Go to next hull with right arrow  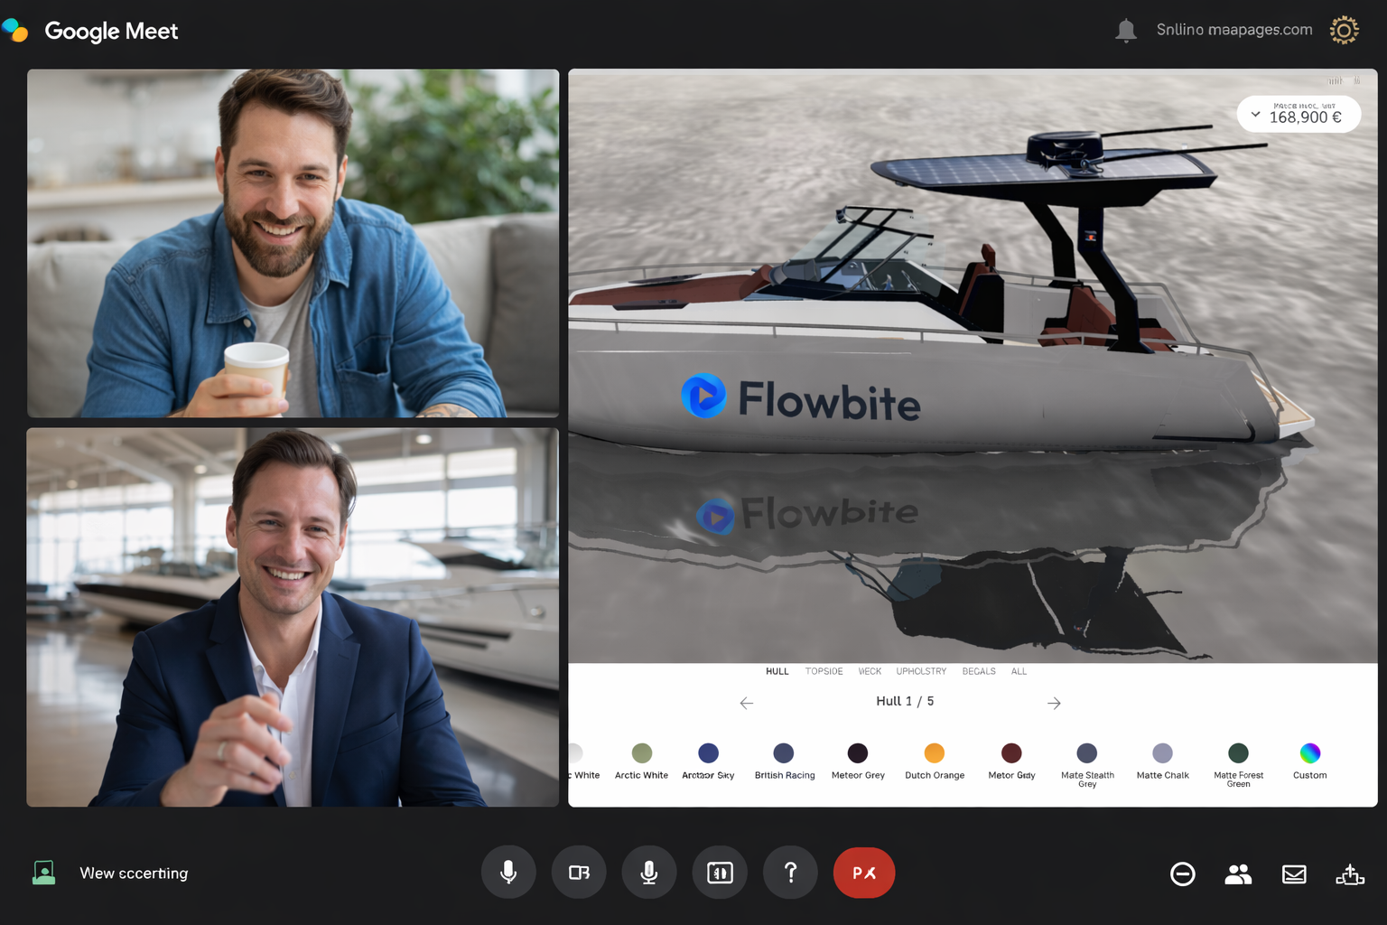pyautogui.click(x=1054, y=703)
